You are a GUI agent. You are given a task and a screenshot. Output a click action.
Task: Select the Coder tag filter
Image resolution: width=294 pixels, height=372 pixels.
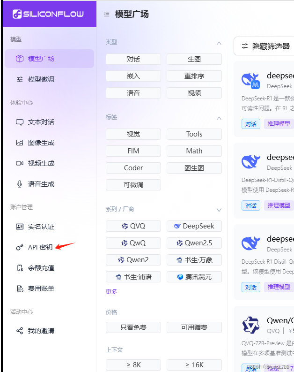coord(133,168)
